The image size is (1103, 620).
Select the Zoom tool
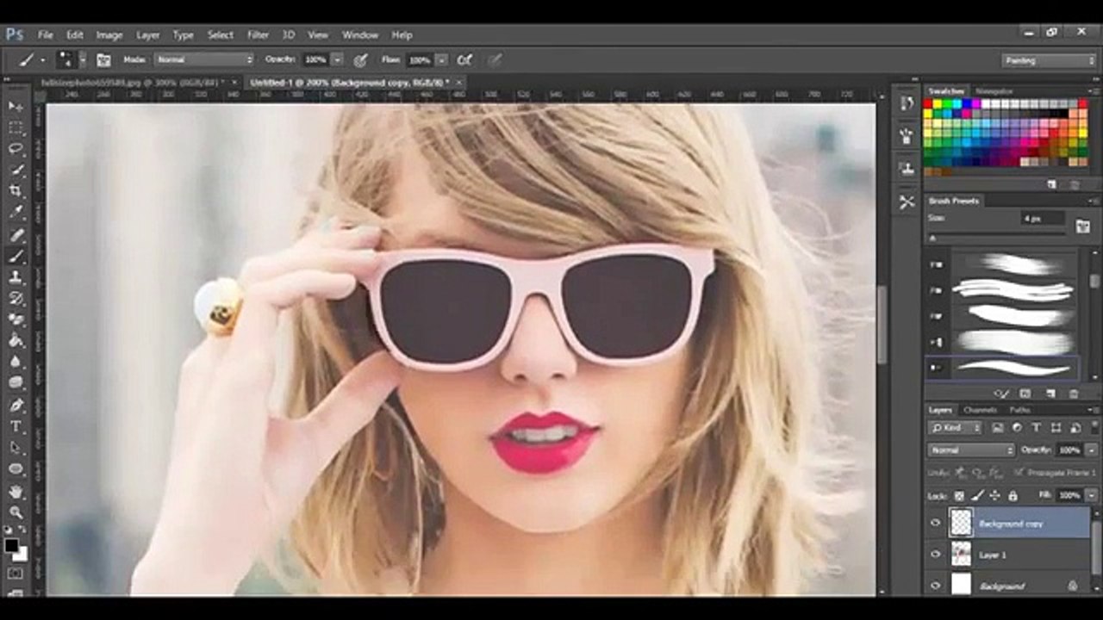(16, 512)
